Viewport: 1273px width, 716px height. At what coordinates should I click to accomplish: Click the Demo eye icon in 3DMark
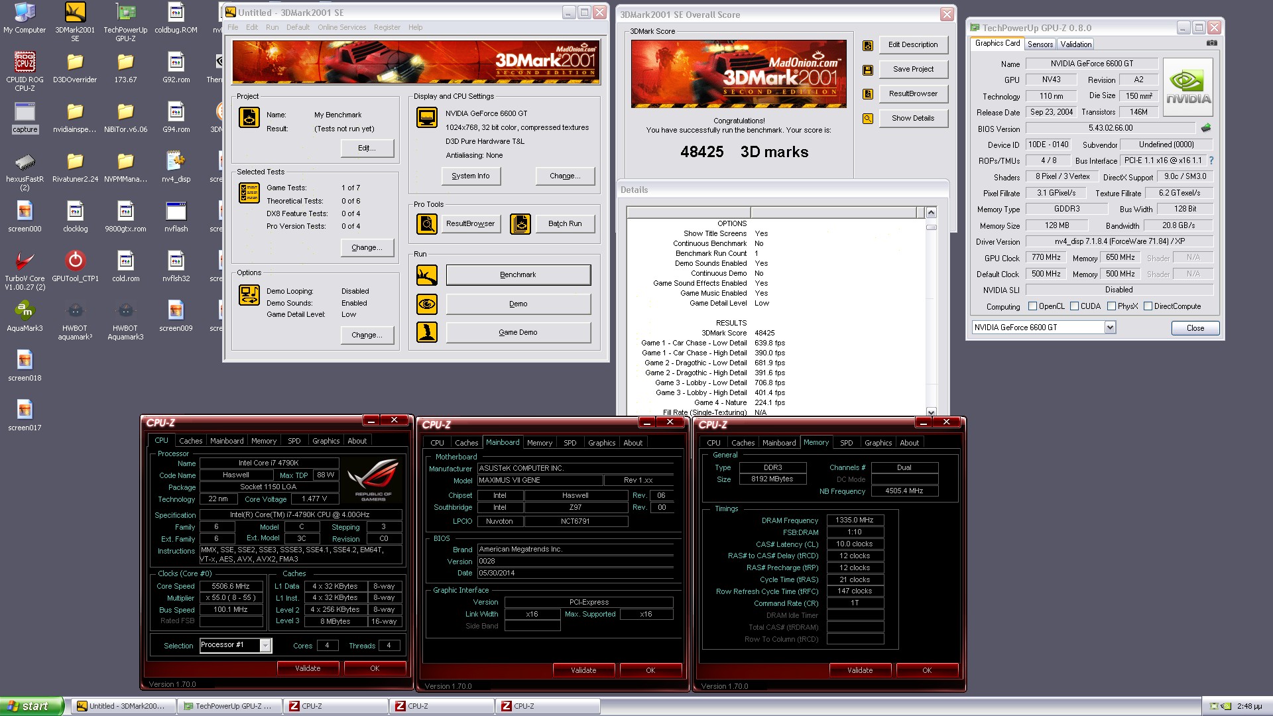427,304
